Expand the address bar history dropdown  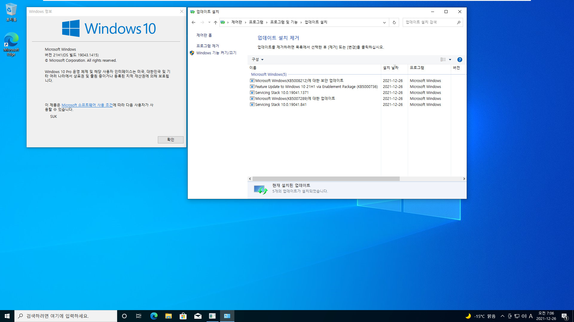click(384, 22)
